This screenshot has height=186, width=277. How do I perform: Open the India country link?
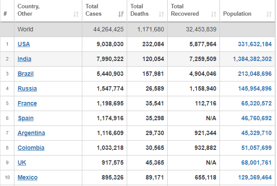24,59
